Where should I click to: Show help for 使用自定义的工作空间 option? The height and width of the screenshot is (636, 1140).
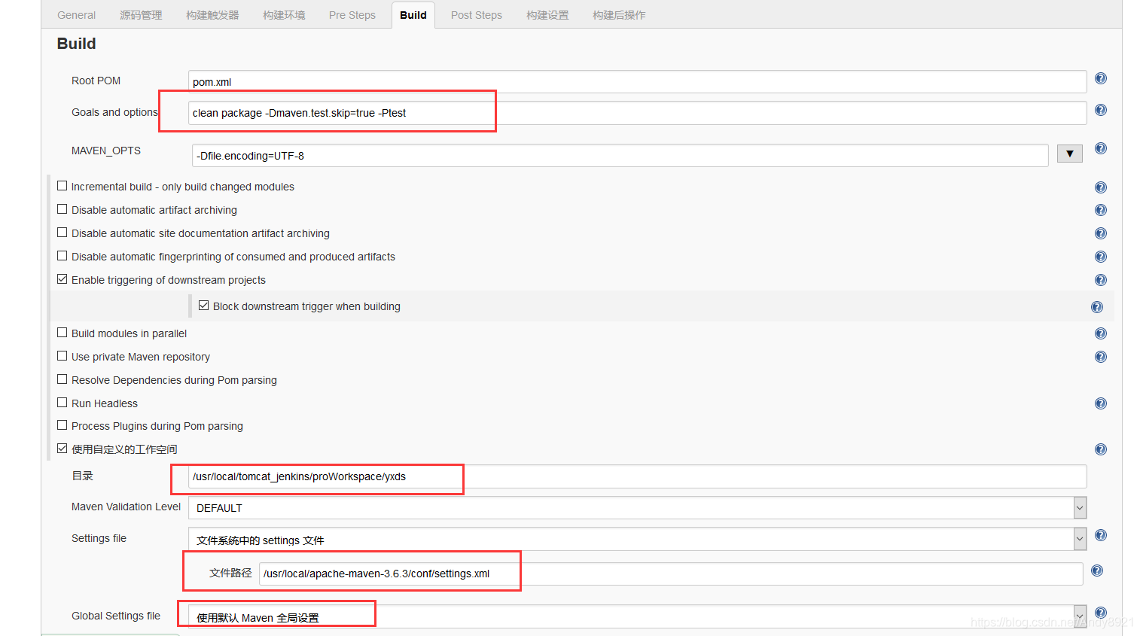point(1100,449)
